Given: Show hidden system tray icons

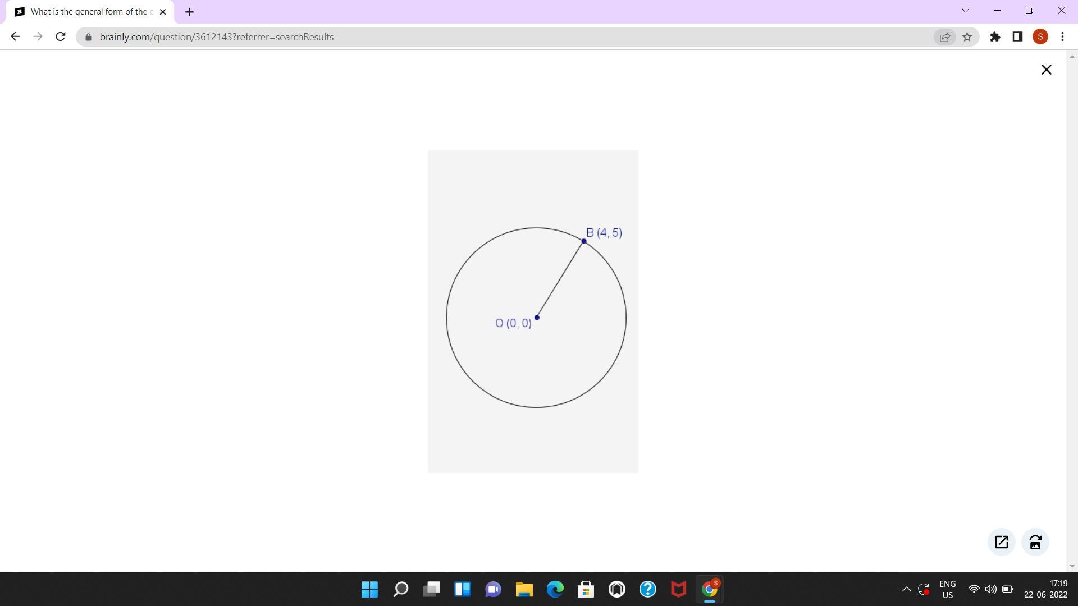Looking at the screenshot, I should click(x=906, y=589).
